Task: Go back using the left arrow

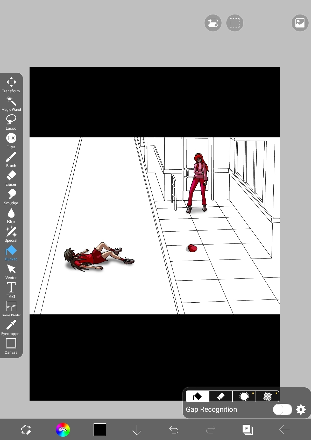Action: (284, 430)
